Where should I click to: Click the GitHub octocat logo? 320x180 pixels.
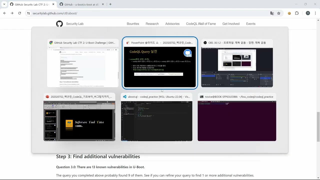(59, 24)
